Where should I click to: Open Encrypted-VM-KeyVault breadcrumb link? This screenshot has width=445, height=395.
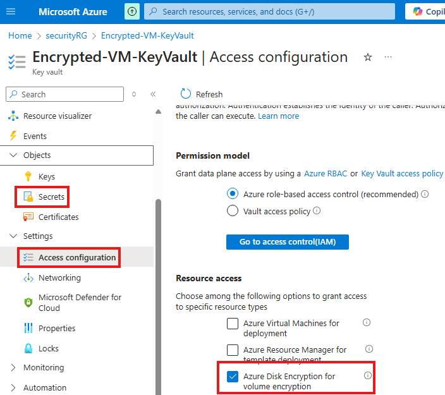point(147,36)
